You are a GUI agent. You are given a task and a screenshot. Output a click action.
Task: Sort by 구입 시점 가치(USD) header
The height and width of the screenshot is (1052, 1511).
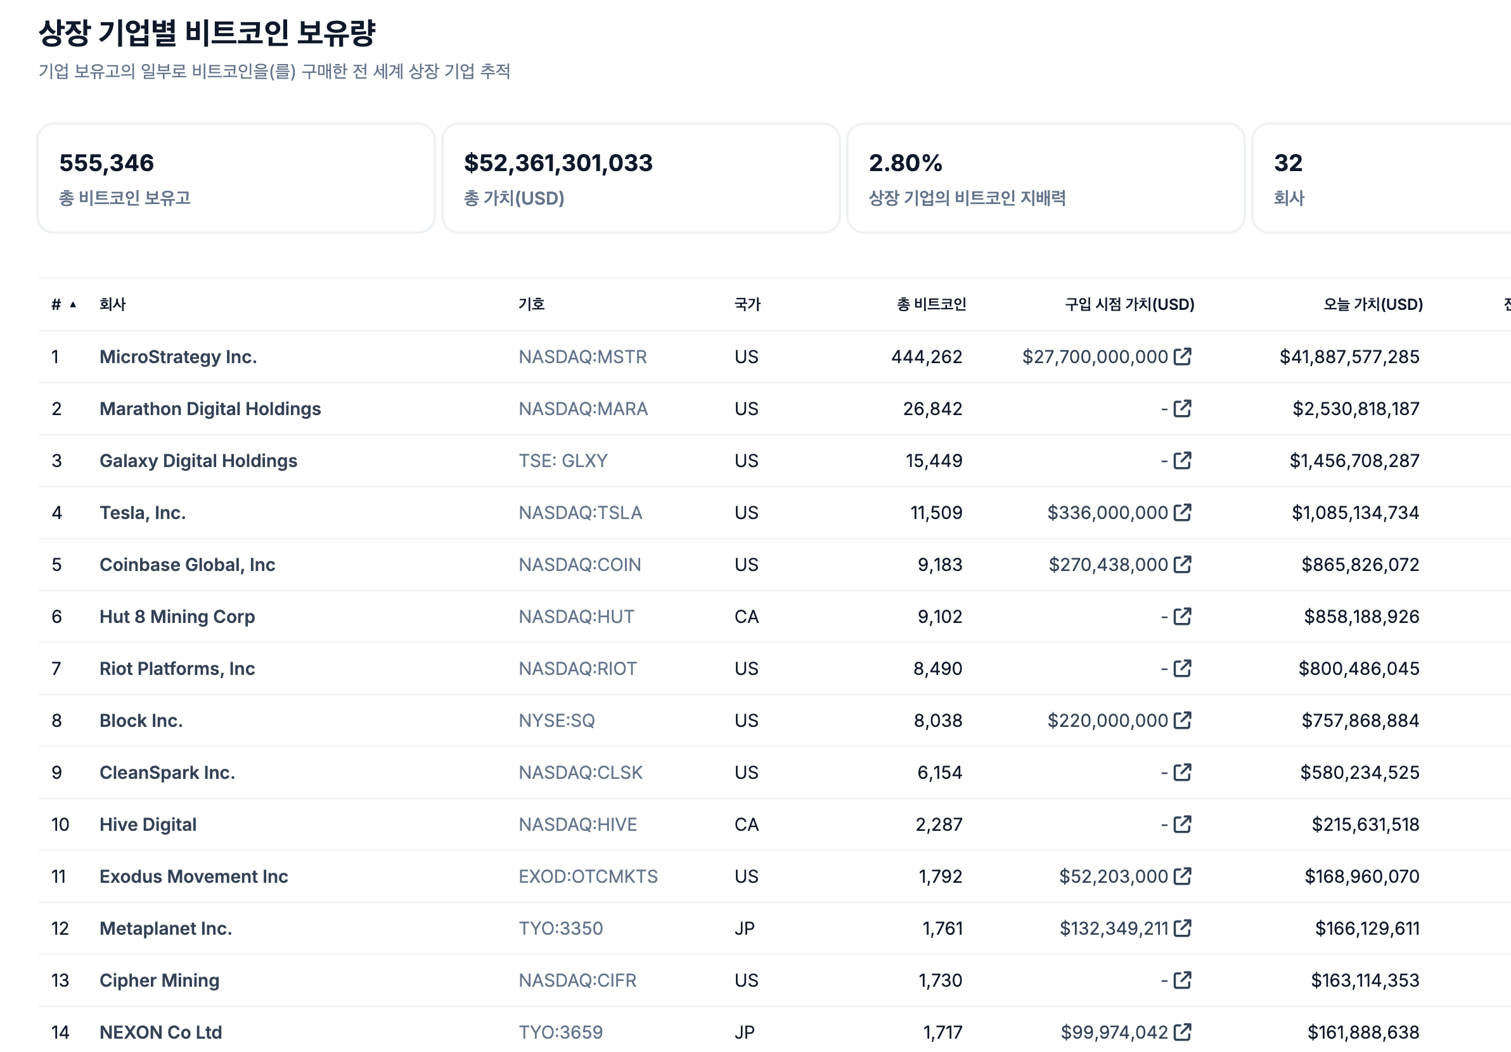click(1129, 304)
